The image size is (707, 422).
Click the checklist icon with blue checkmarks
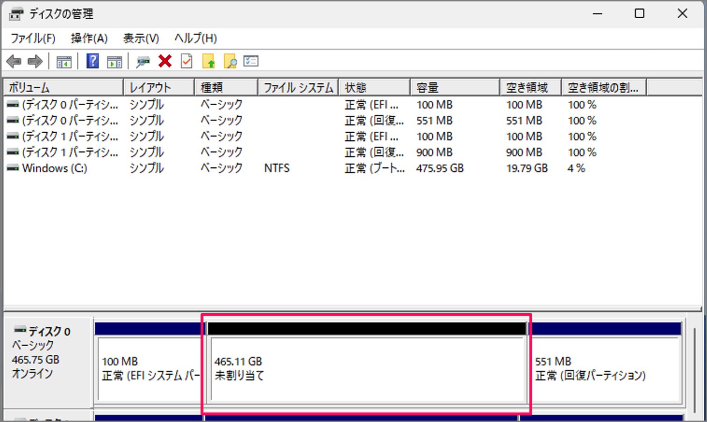click(250, 61)
